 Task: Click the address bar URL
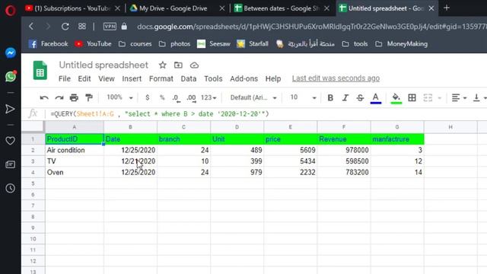311,27
